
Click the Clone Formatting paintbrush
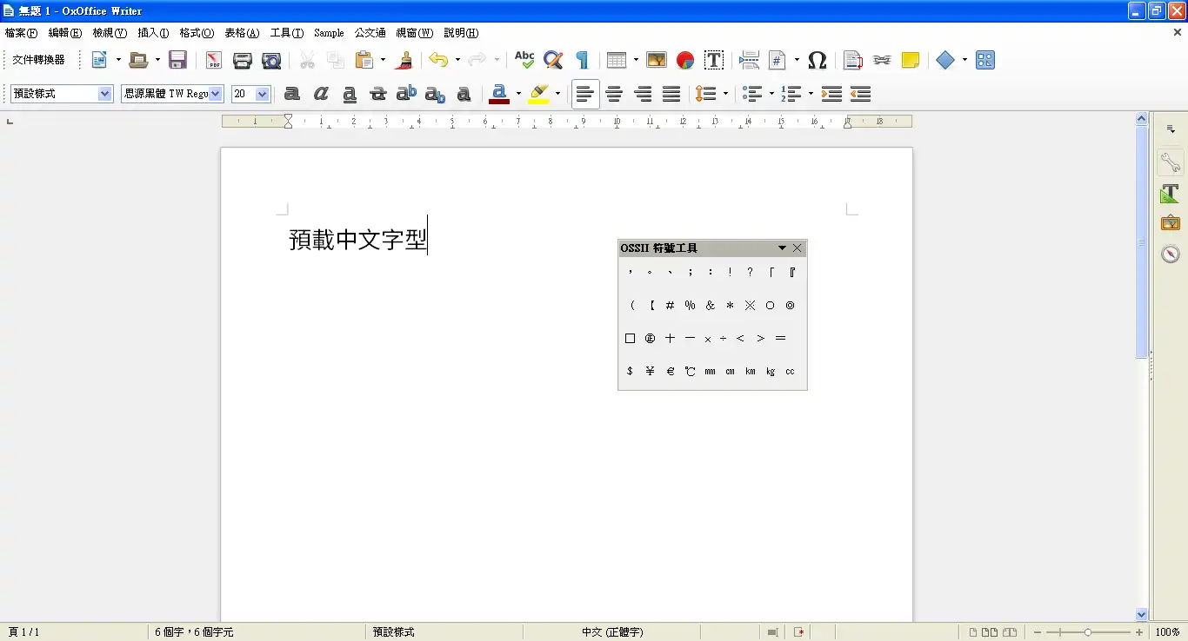[404, 60]
